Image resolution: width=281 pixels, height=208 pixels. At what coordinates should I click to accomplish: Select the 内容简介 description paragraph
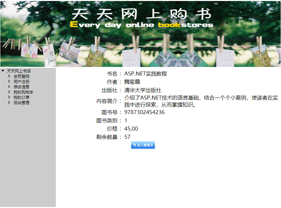[x=201, y=101]
